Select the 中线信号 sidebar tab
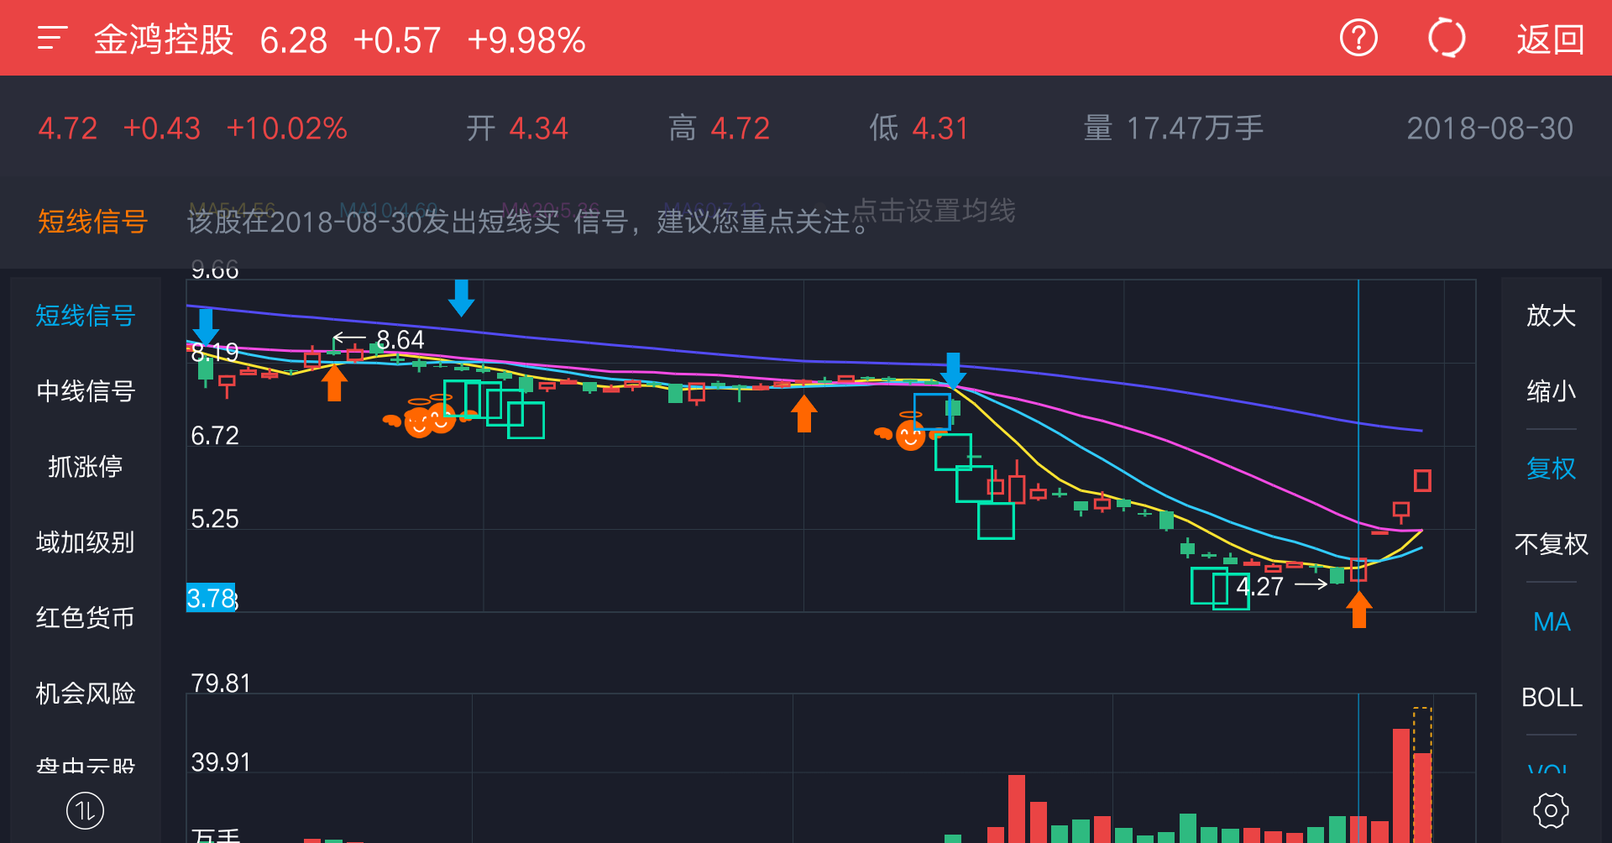 click(x=85, y=391)
